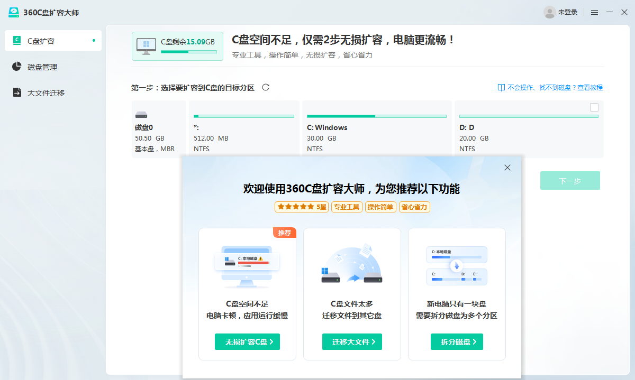
Task: Click the book icon beside 查看教程
Action: (x=501, y=88)
